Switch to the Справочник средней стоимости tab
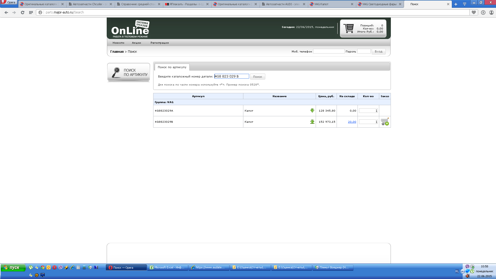This screenshot has height=279, width=496. [139, 4]
